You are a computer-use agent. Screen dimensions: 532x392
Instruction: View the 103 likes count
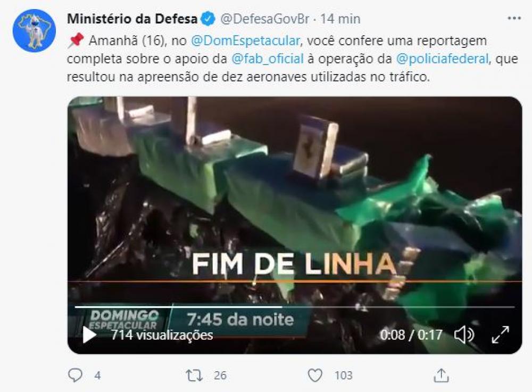pos(343,375)
